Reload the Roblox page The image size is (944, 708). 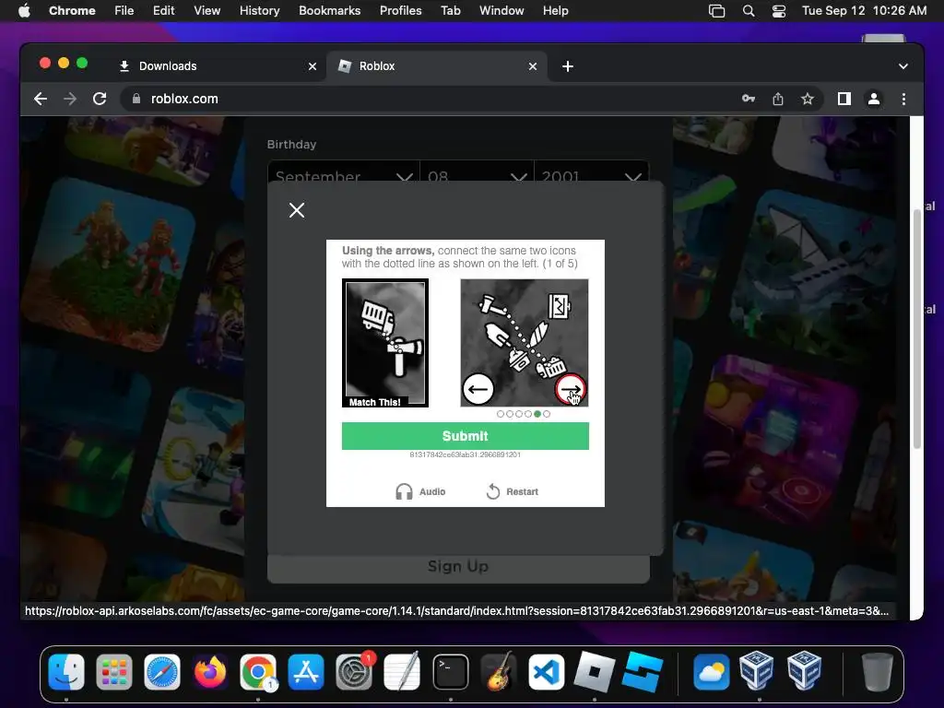pos(100,99)
